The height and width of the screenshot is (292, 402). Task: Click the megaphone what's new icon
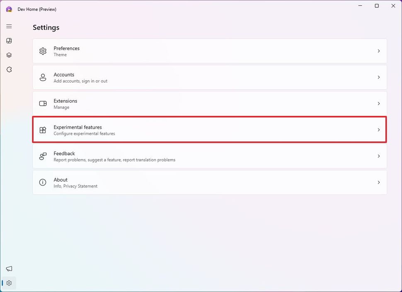tap(9, 269)
